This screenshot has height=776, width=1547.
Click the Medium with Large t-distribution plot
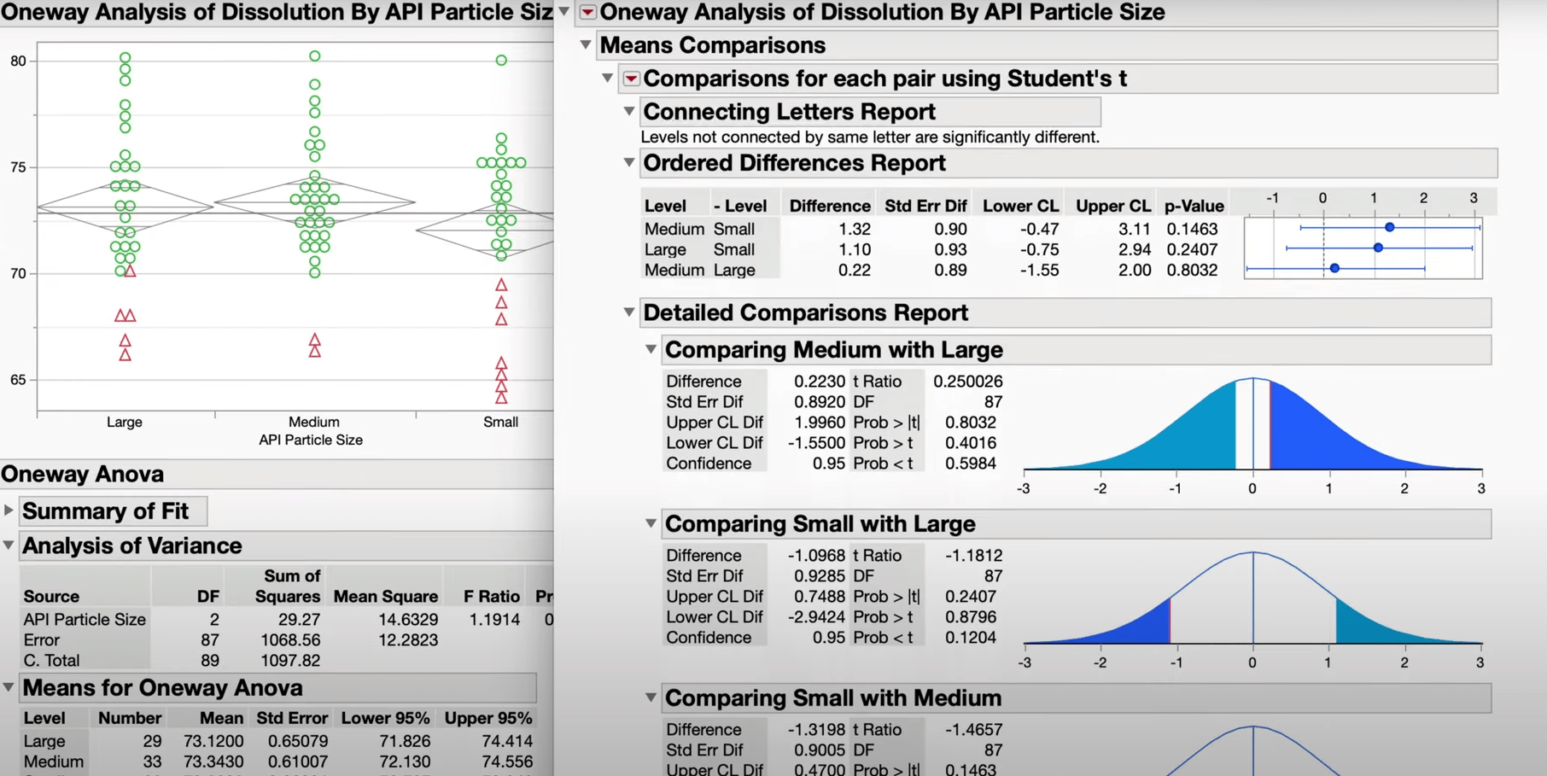(1252, 425)
